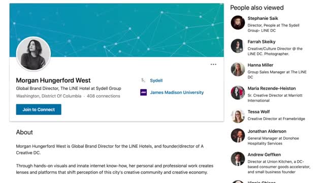Click Farrah Skeiky's profile picture
This screenshot has height=183, width=325.
(238, 46)
